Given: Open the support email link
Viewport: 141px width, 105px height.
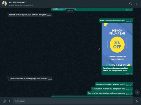Looking at the screenshot, I should [x=67, y=9].
